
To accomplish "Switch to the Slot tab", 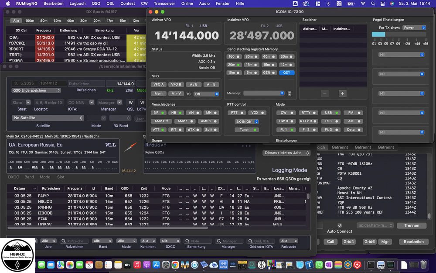I will (61, 177).
